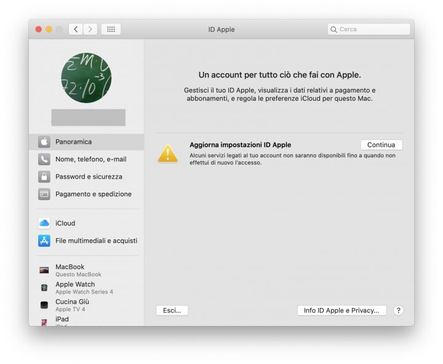Click the Apple TV device icon

click(x=44, y=305)
